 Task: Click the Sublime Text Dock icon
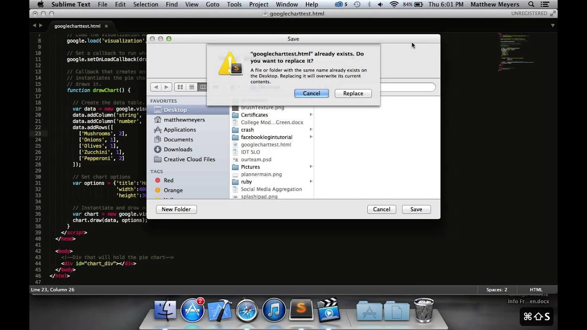click(x=301, y=310)
